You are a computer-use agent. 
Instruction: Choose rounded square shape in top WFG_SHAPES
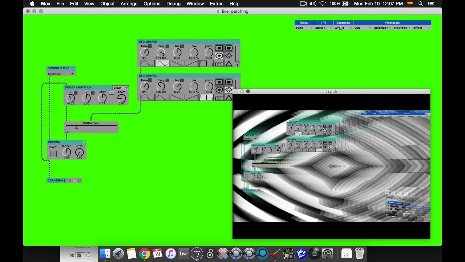coord(229,48)
